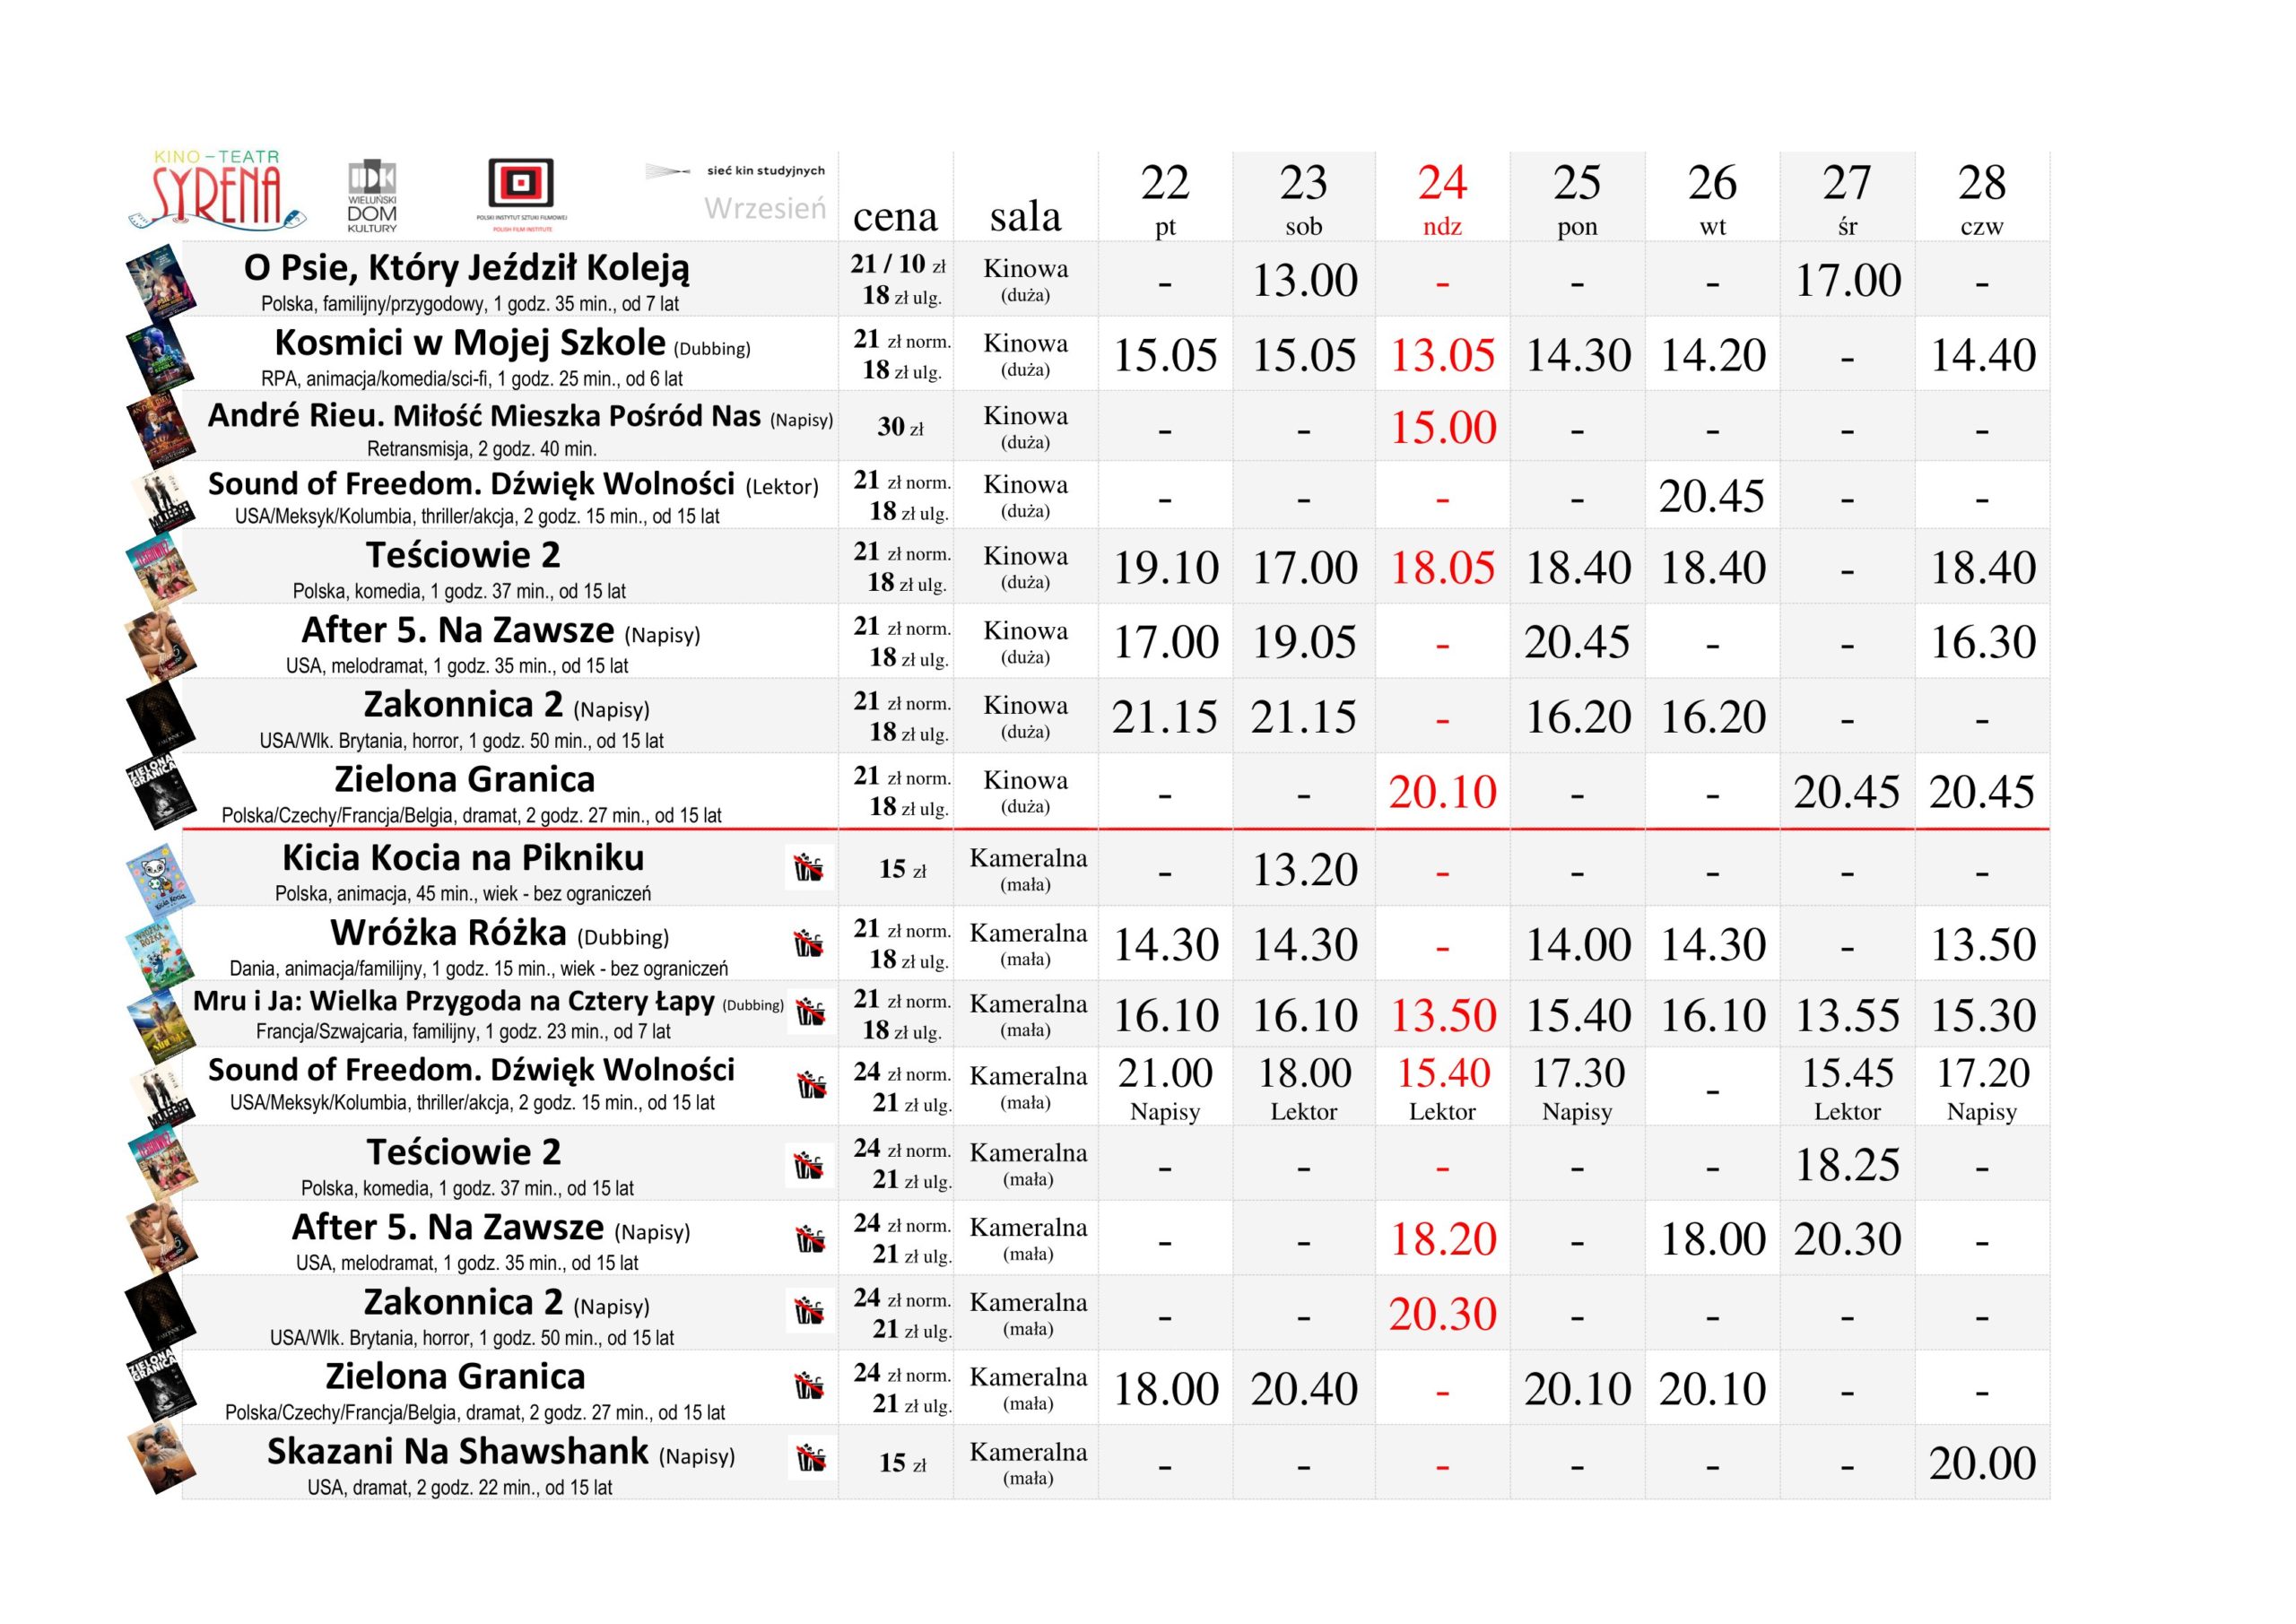
Task: Pick the red 20.30 Sunday Zakonnica 2 showing
Action: (1443, 1314)
